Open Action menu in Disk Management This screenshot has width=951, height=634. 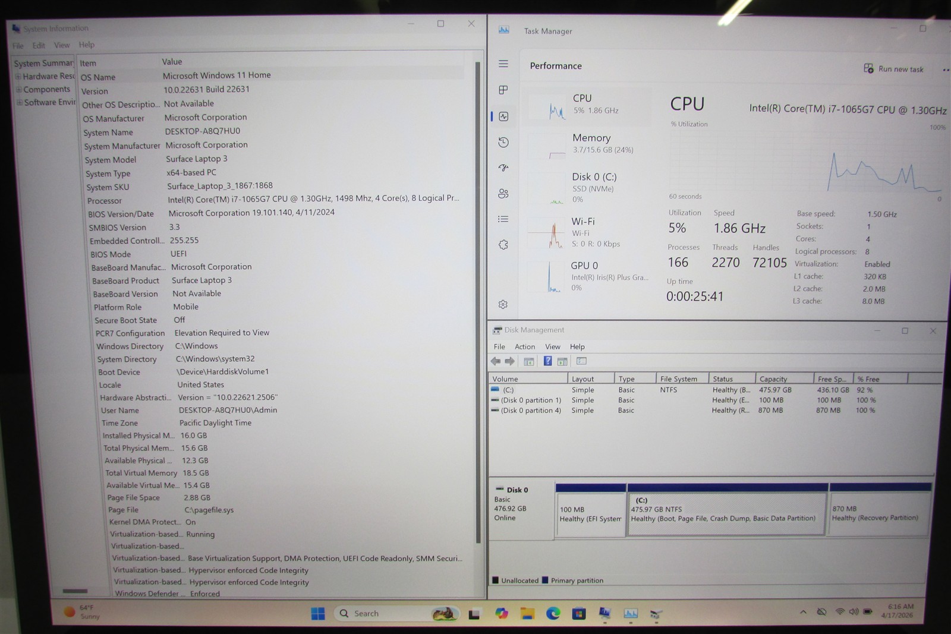[525, 346]
